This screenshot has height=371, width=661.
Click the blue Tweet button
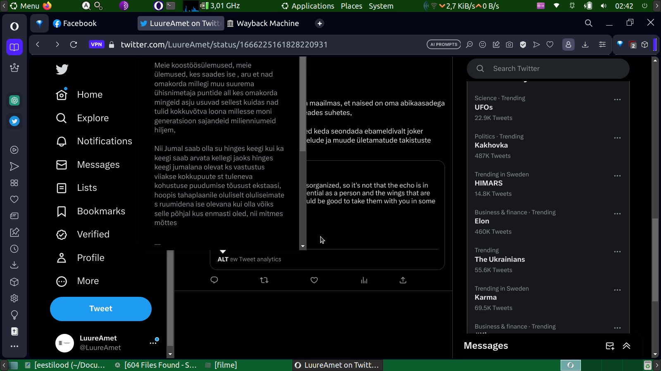(101, 309)
